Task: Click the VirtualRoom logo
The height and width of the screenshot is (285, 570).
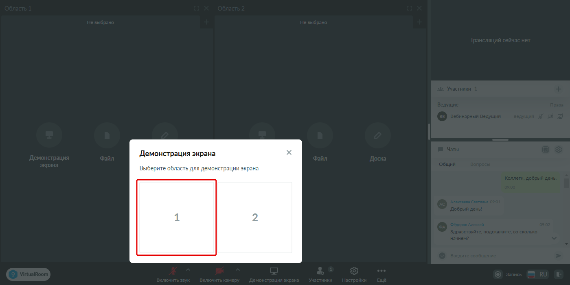Action: (x=28, y=274)
